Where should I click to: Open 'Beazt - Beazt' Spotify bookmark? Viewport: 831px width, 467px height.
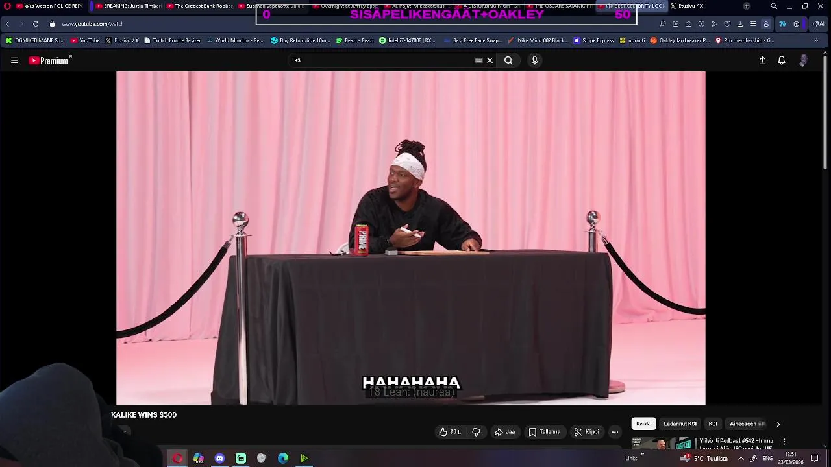[354, 40]
